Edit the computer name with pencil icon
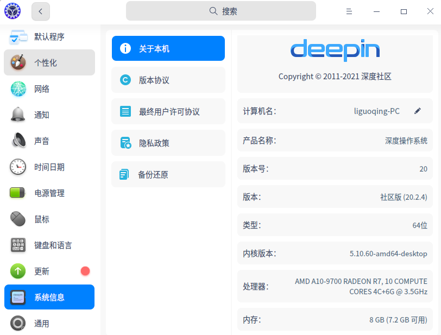This screenshot has width=441, height=335. tap(418, 111)
